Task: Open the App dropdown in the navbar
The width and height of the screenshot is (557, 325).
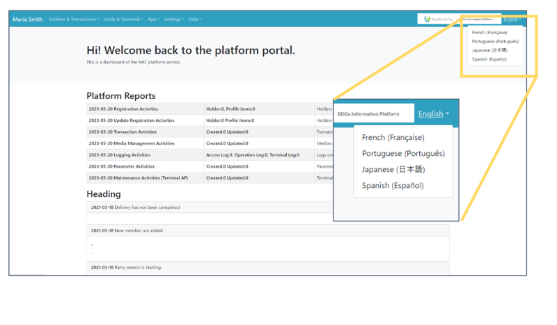Action: pos(153,19)
